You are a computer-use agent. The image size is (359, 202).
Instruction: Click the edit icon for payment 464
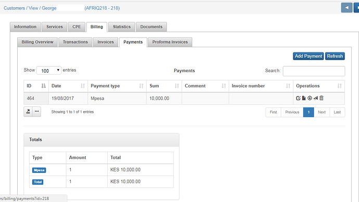tap(298, 98)
